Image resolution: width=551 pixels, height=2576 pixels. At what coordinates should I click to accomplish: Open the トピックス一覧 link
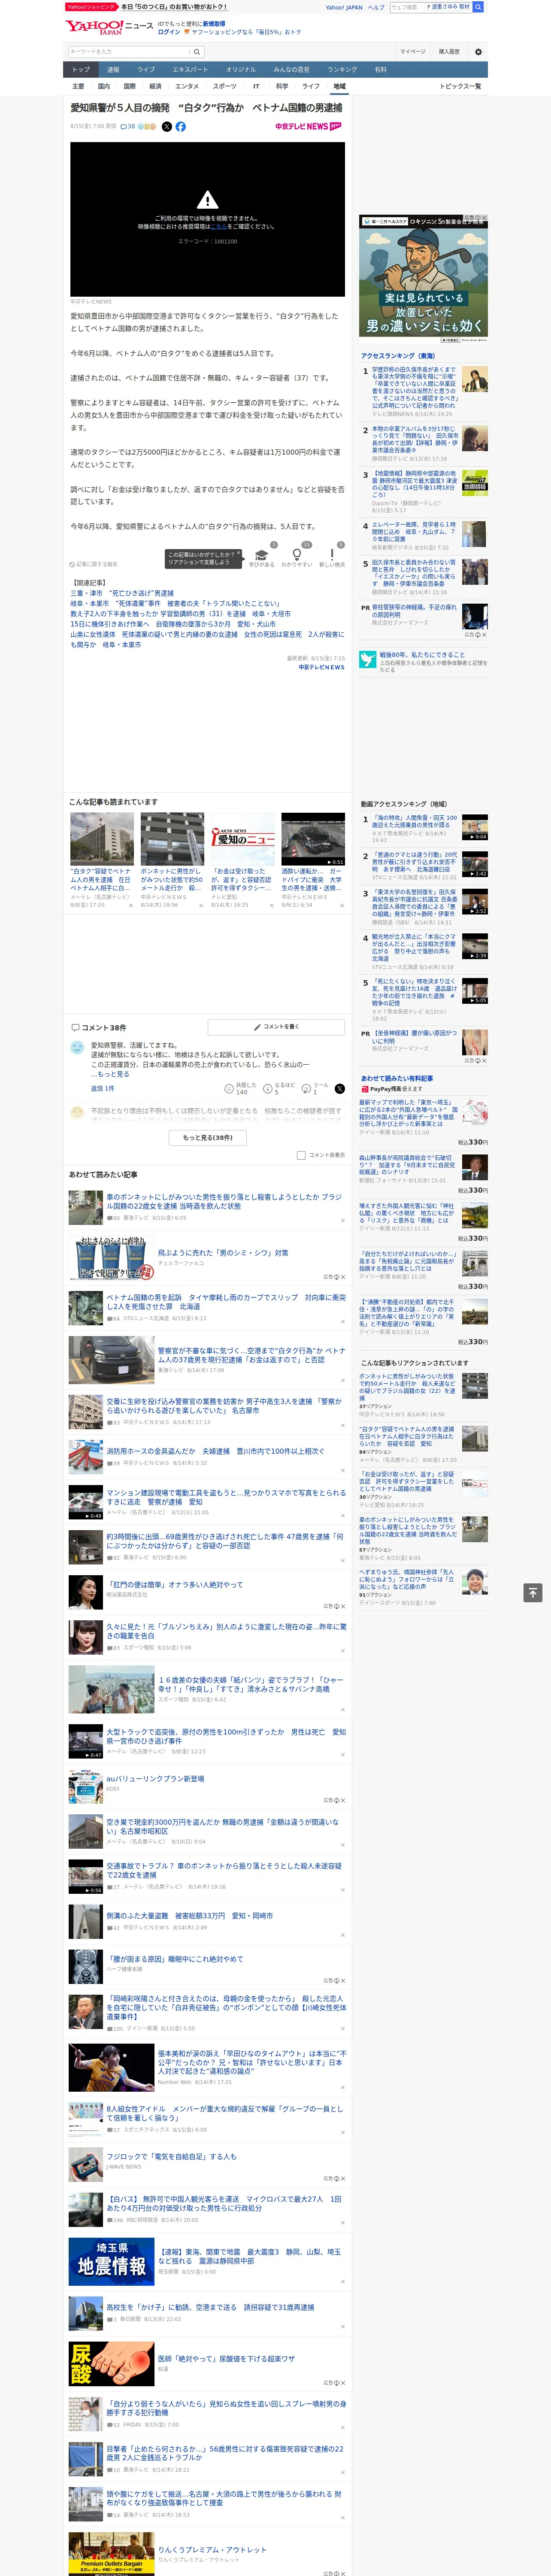tap(460, 86)
